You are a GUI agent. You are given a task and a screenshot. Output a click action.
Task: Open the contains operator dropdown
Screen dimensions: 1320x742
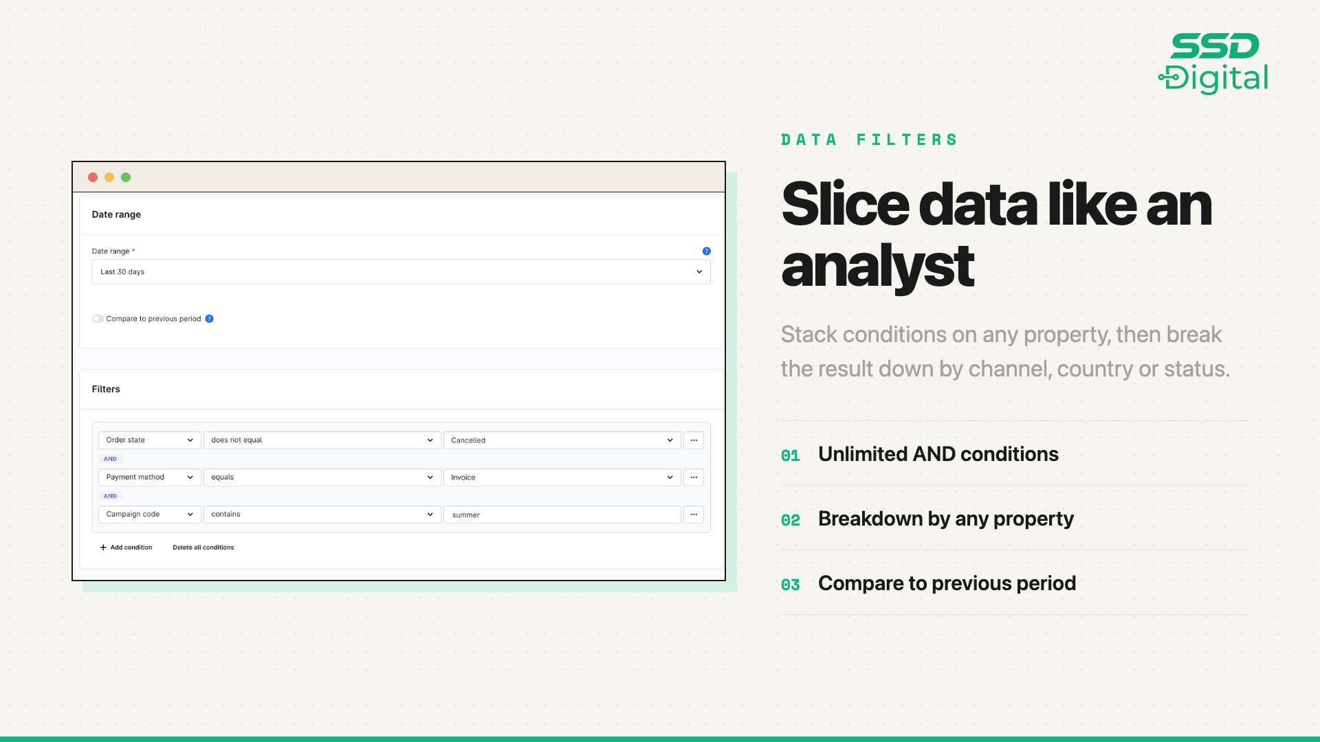322,515
